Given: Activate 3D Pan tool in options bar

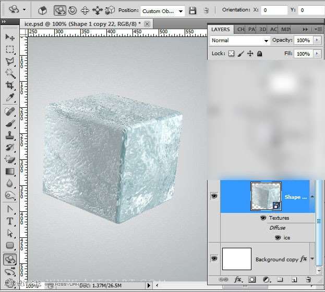Looking at the screenshot, I should [85, 10].
